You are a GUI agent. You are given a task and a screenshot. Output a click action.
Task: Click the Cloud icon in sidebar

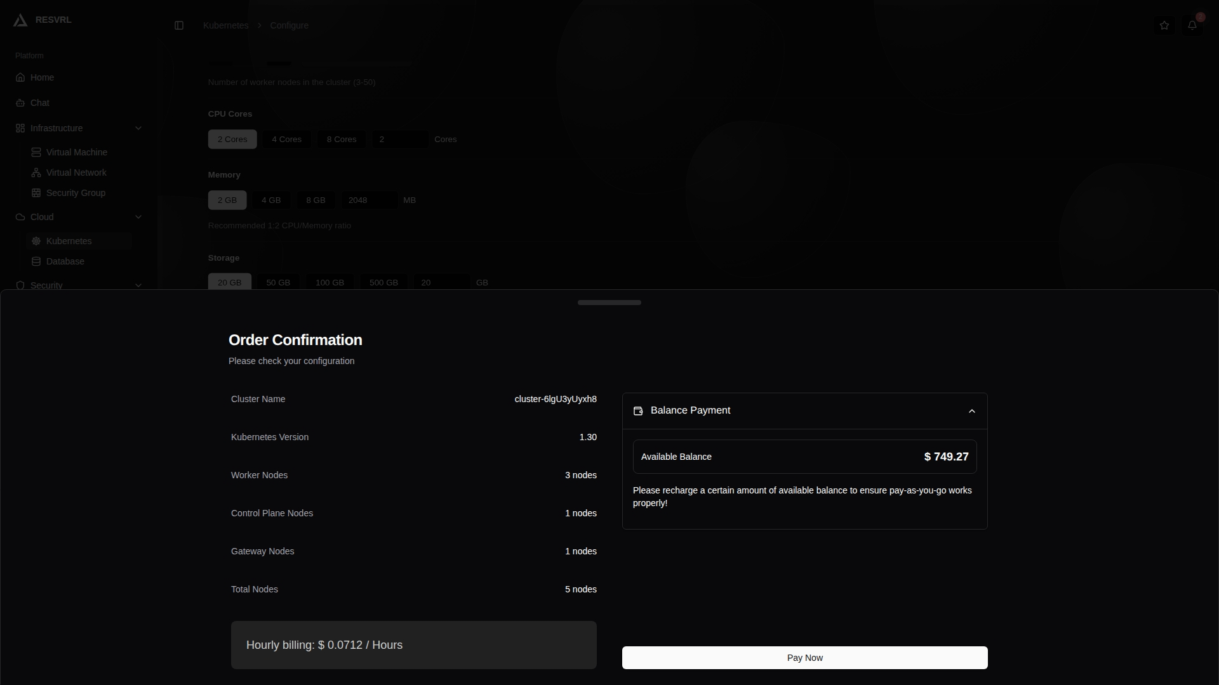(20, 217)
